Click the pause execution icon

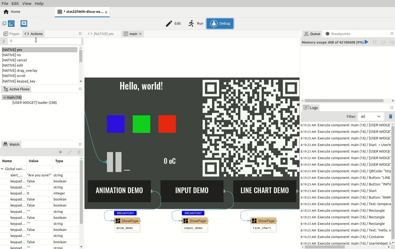[375, 42]
